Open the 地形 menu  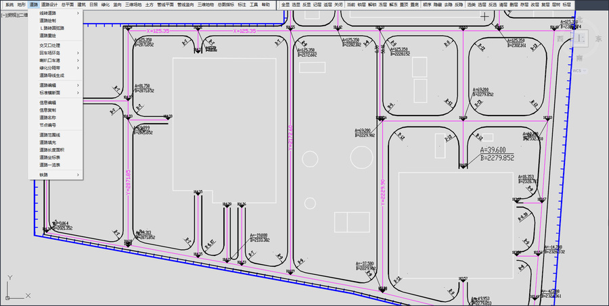point(22,5)
